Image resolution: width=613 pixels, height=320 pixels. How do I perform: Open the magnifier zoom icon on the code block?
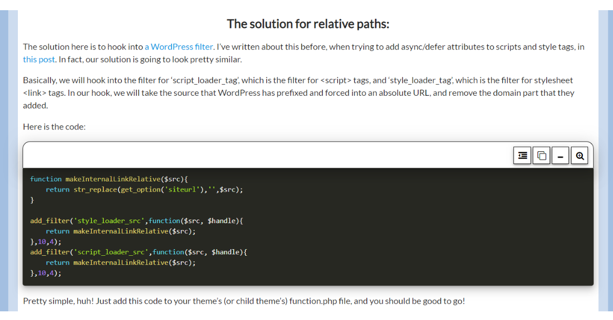coord(580,156)
